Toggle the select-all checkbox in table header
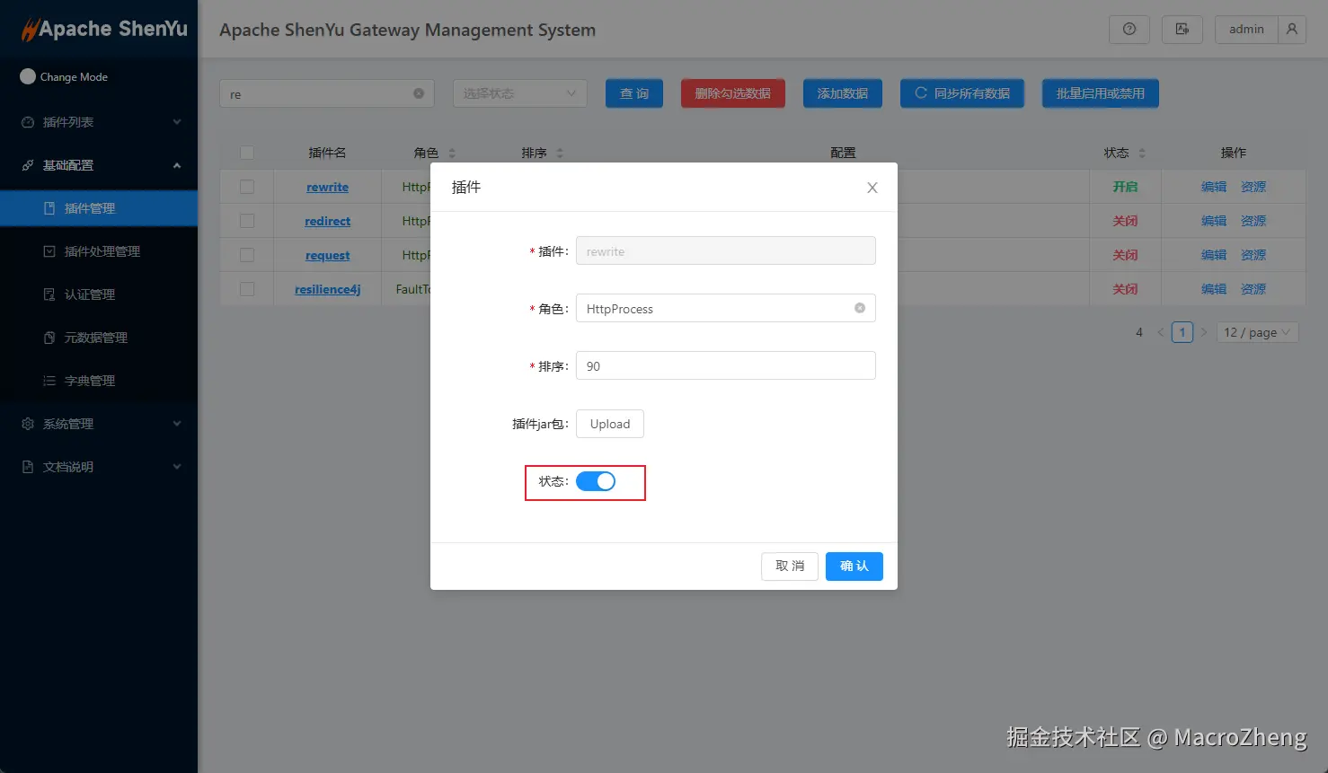The height and width of the screenshot is (773, 1328). [x=247, y=153]
